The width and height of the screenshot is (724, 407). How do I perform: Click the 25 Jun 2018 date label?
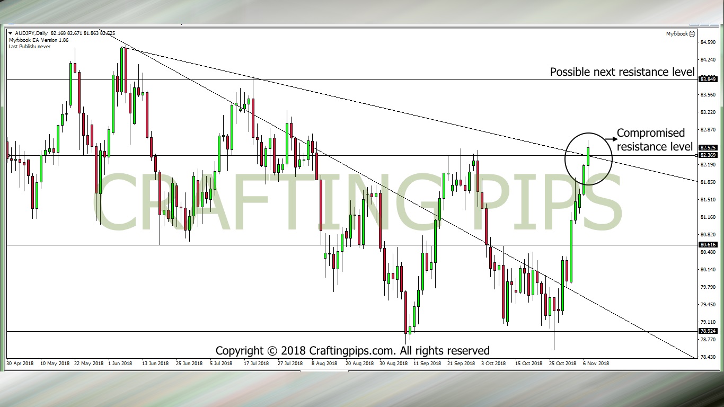[189, 364]
